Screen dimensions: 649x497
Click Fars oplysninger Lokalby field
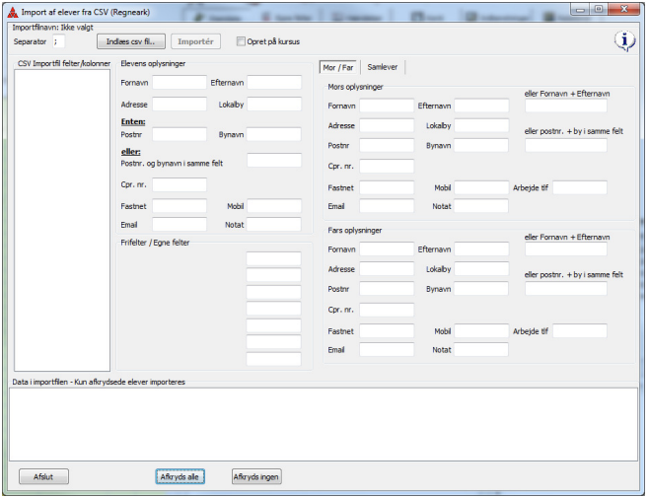[481, 269]
